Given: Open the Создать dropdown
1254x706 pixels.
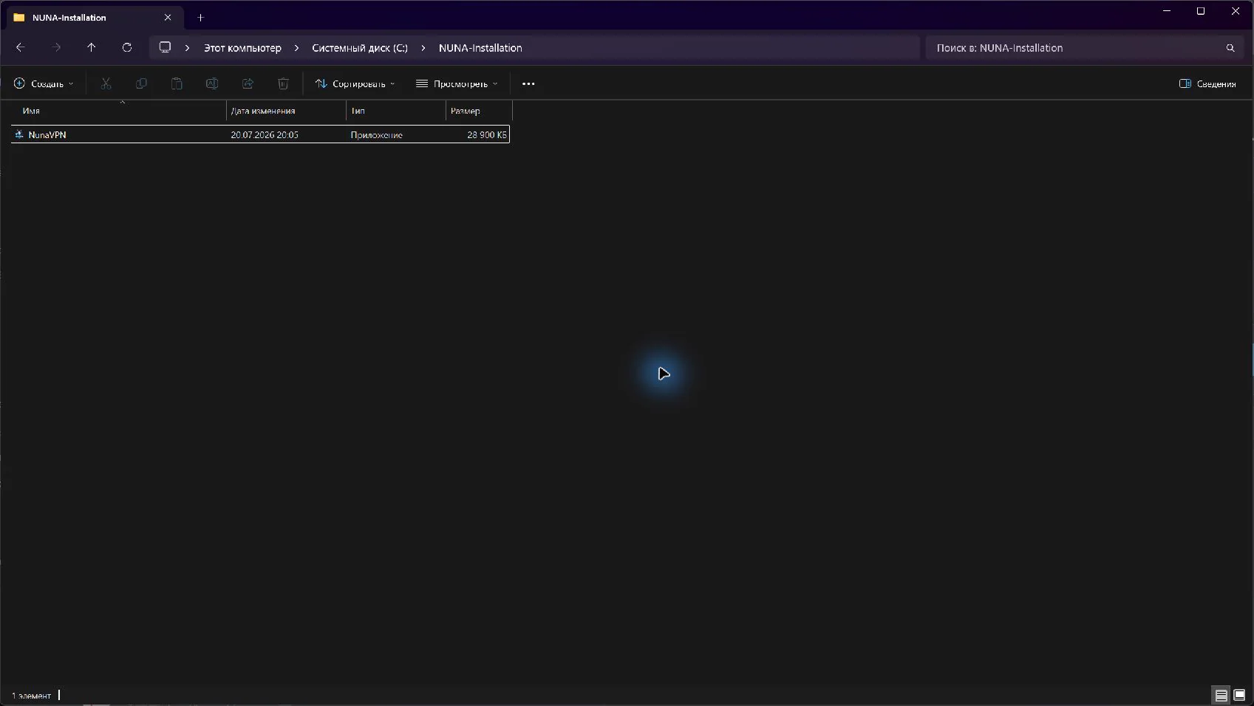Looking at the screenshot, I should 44,83.
